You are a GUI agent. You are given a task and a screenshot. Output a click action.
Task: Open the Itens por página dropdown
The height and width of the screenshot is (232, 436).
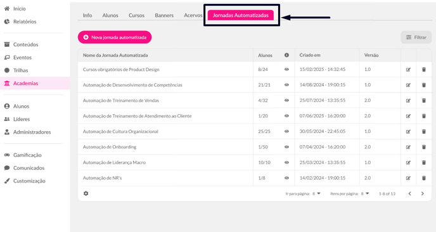click(365, 193)
